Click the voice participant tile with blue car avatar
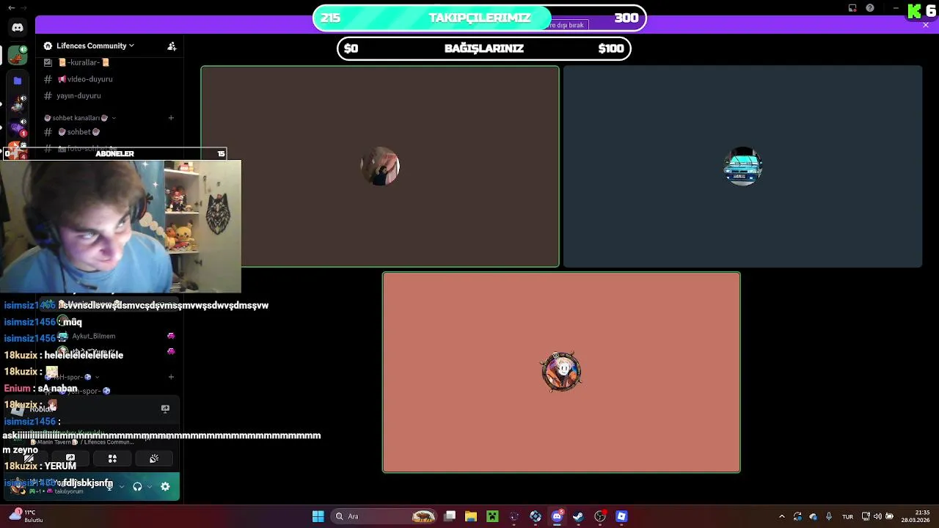The width and height of the screenshot is (939, 528). point(742,166)
